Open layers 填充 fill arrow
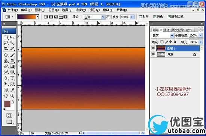206x136 pixels. click(x=200, y=42)
